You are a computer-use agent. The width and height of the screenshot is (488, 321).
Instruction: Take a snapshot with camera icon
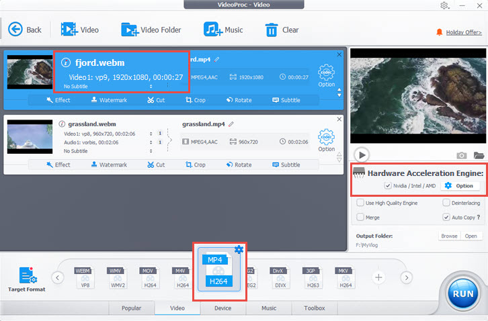pyautogui.click(x=462, y=155)
